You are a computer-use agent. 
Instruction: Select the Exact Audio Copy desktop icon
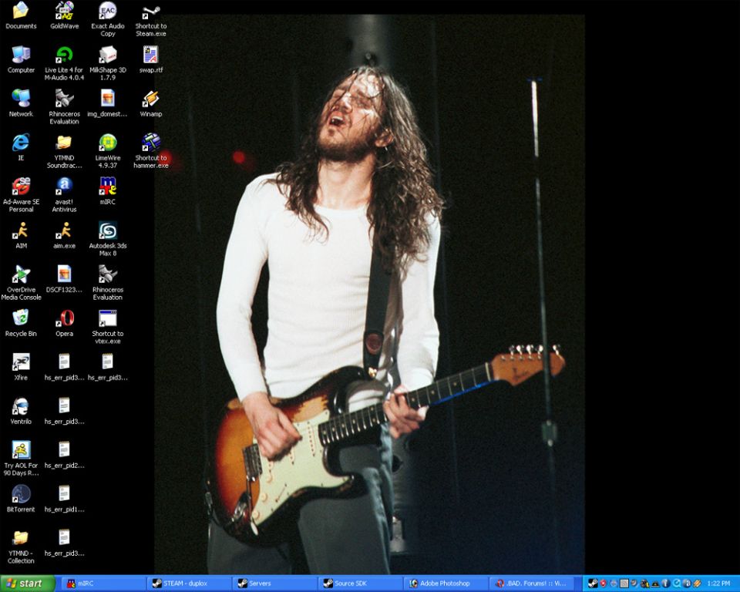click(108, 18)
